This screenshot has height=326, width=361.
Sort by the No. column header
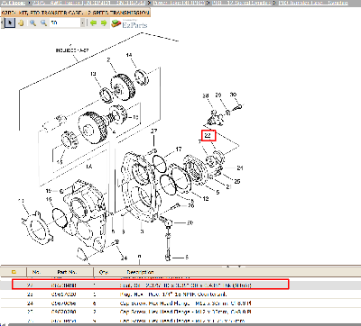36,272
